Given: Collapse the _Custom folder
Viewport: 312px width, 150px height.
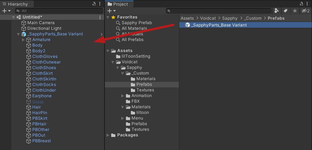Looking at the screenshot, I should pos(123,73).
